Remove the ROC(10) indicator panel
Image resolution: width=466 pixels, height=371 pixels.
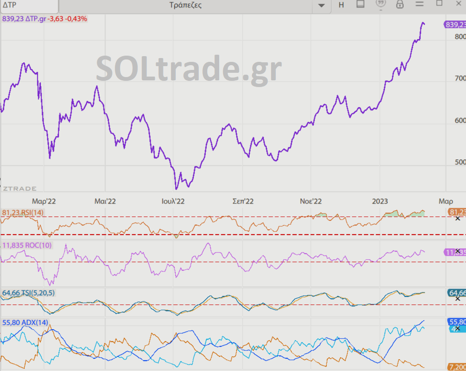pos(458,251)
